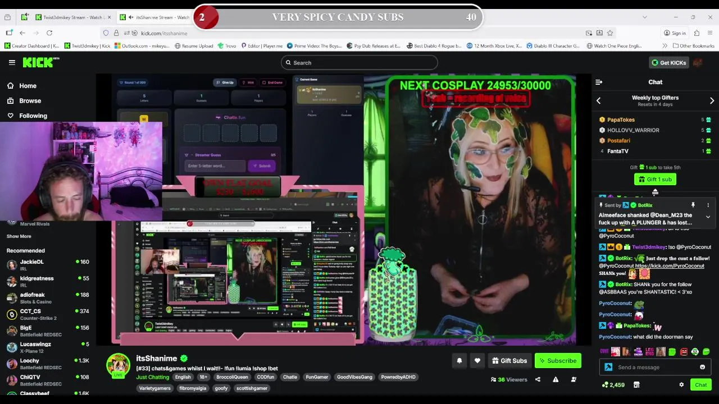Reload the page
719x404 pixels.
click(x=49, y=33)
